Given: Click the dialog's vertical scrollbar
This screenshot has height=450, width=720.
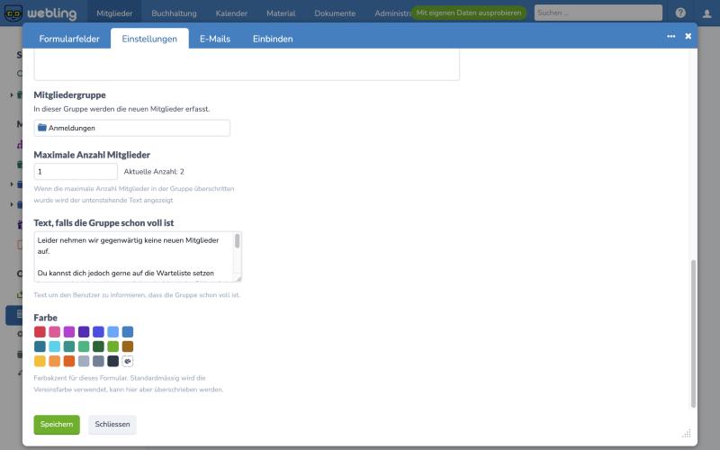Looking at the screenshot, I should tap(693, 334).
